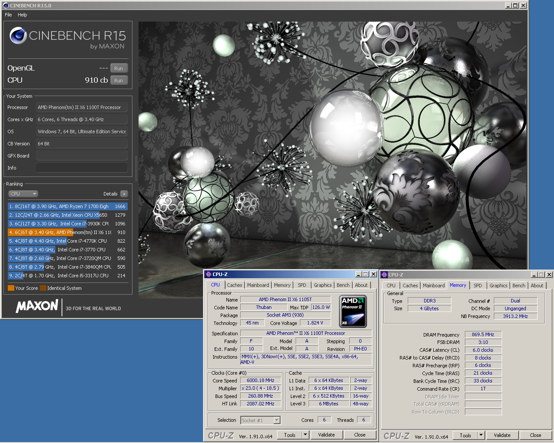This screenshot has width=554, height=443.
Task: Click the Core Speed 6000.18 MHz value
Action: [x=261, y=381]
